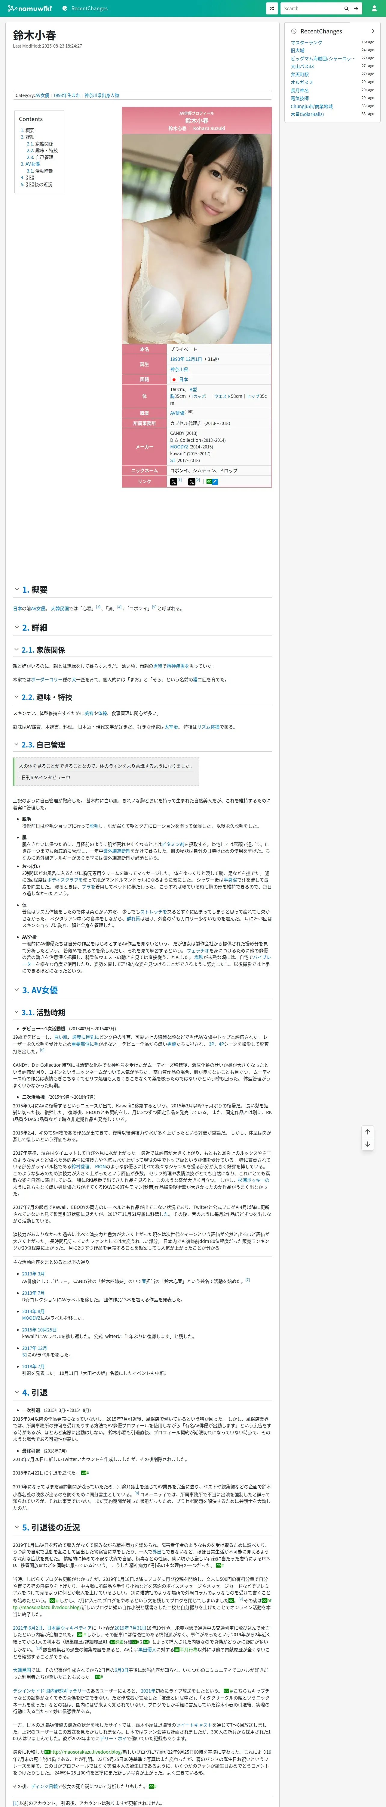The height and width of the screenshot is (1807, 386).
Task: Jump to 2.3. 自己管理 in Contents
Action: (x=40, y=157)
